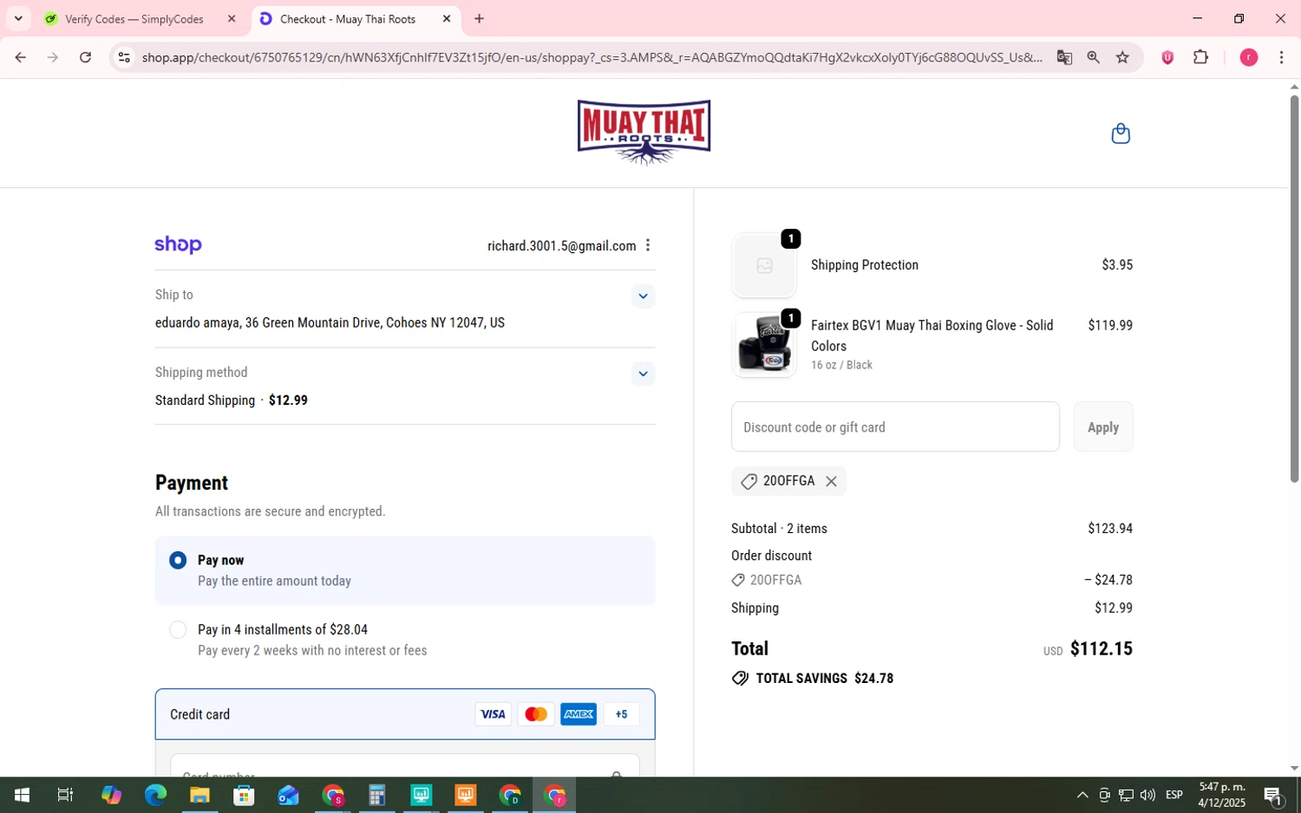This screenshot has height=813, width=1301.
Task: Open the notification center icon
Action: coord(1273,795)
